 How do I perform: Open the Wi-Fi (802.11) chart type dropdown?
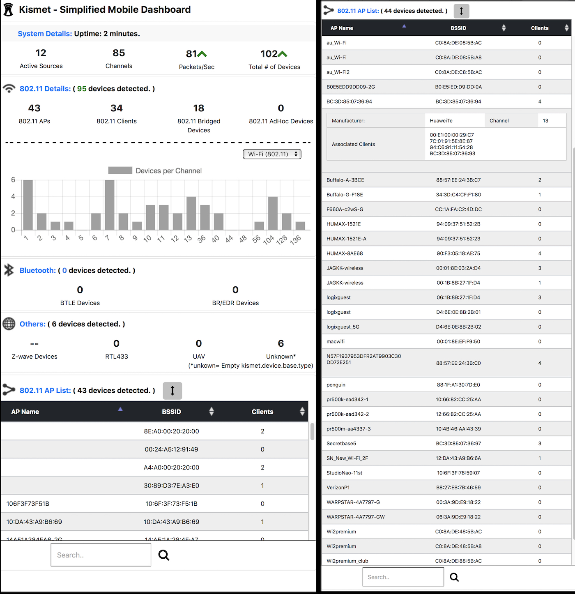coord(272,154)
